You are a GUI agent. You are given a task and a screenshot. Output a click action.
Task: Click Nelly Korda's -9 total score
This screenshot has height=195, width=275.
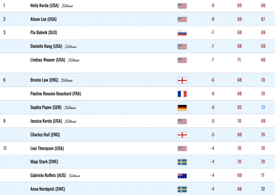coord(212,6)
